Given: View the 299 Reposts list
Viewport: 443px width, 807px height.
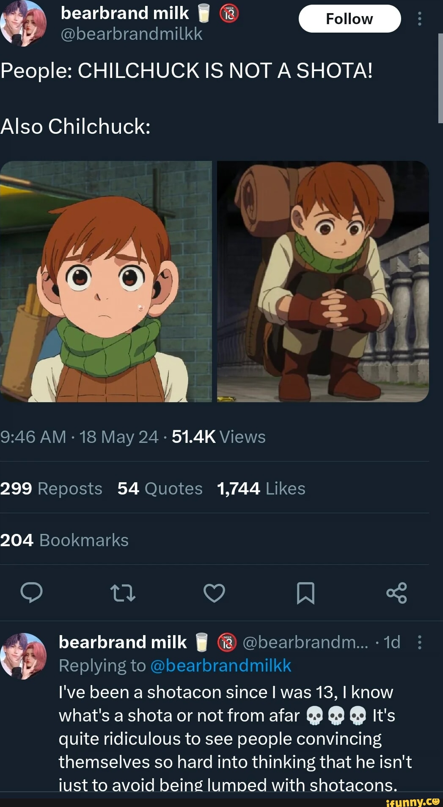Looking at the screenshot, I should click(x=51, y=489).
